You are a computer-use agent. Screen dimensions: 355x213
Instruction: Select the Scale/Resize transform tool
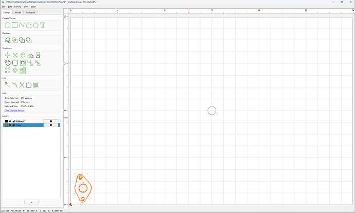click(15, 55)
